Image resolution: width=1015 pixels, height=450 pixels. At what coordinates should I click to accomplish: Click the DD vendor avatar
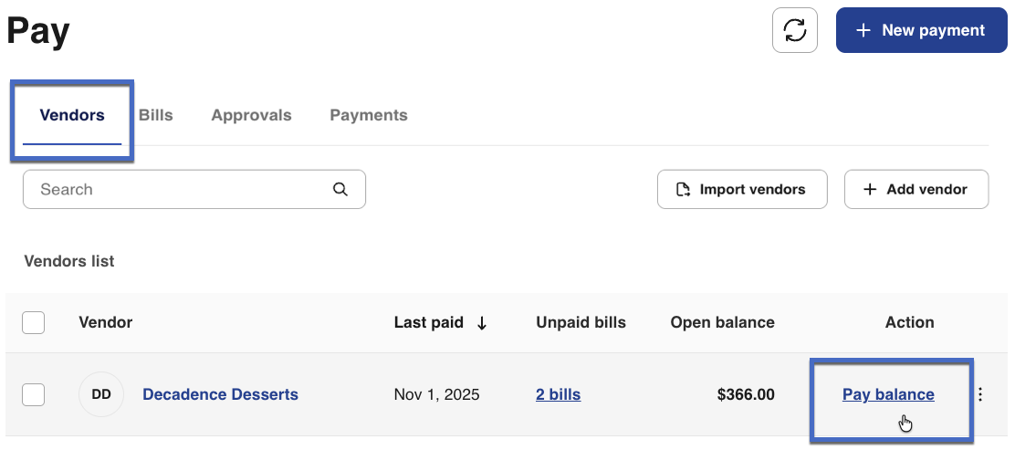(x=101, y=395)
